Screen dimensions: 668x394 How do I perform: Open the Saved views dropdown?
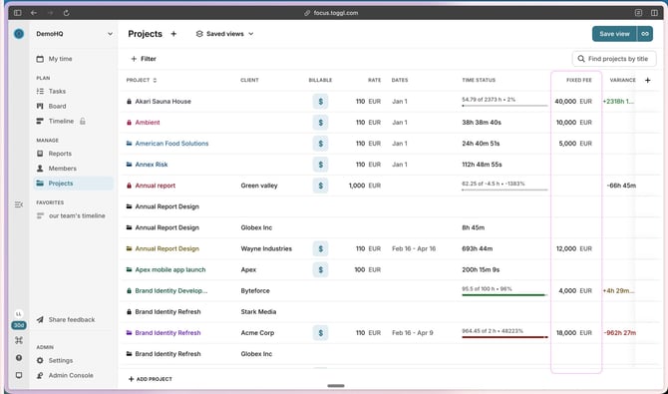(224, 34)
